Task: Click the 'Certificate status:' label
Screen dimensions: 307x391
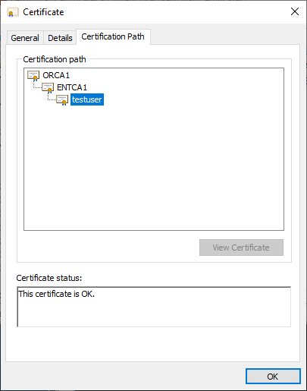Action: coord(49,278)
